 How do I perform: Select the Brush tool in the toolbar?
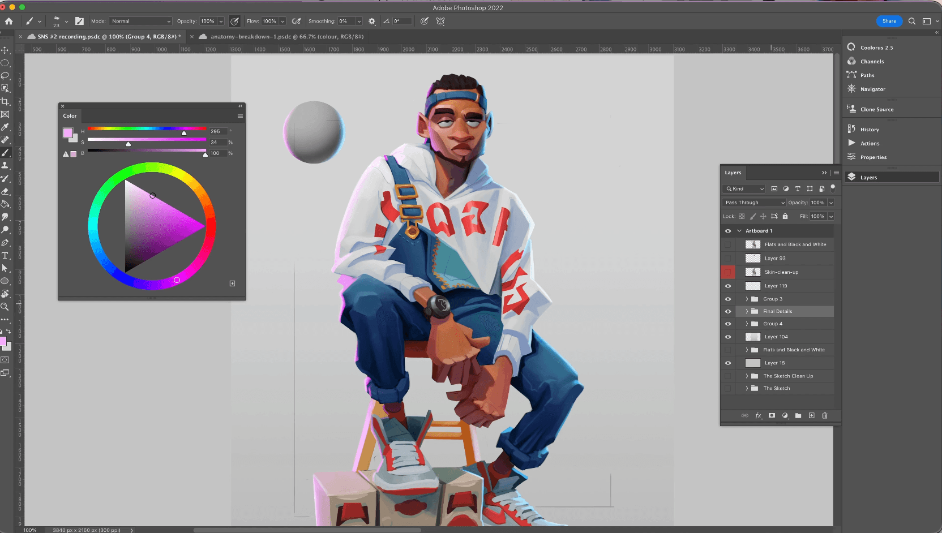click(5, 153)
